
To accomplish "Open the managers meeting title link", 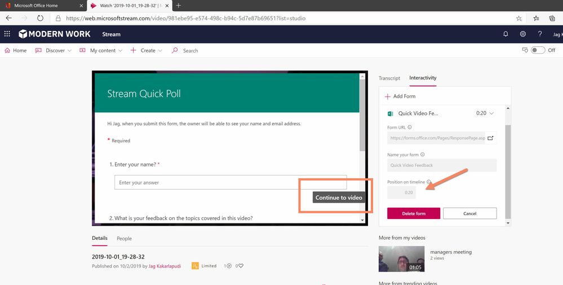I will point(451,252).
